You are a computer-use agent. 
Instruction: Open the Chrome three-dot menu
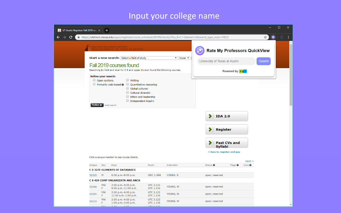tap(289, 37)
